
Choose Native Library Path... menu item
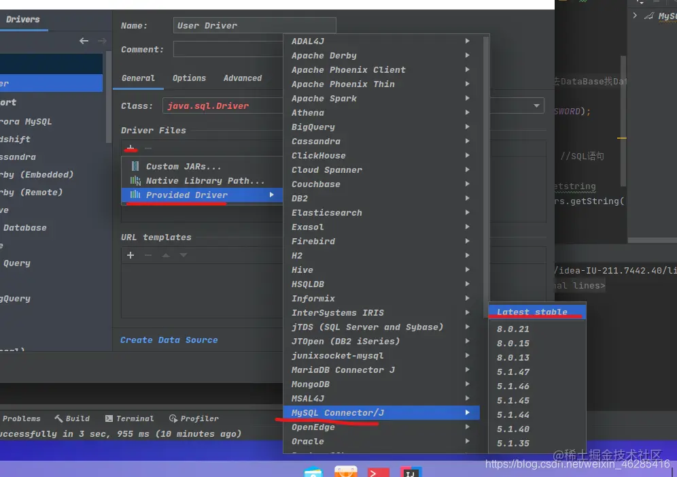[x=202, y=180]
